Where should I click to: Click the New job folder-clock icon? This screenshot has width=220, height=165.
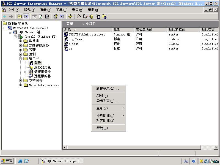click(x=104, y=16)
